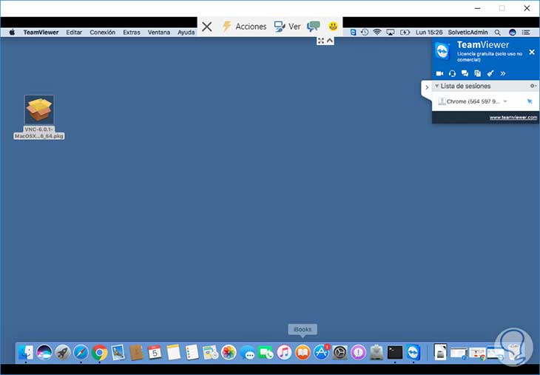Open the Editar menu
The image size is (540, 375).
(74, 33)
